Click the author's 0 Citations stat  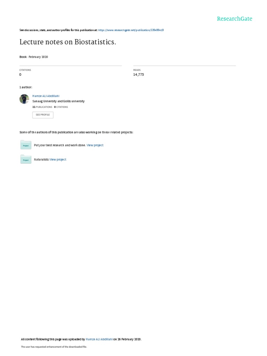tap(61, 107)
